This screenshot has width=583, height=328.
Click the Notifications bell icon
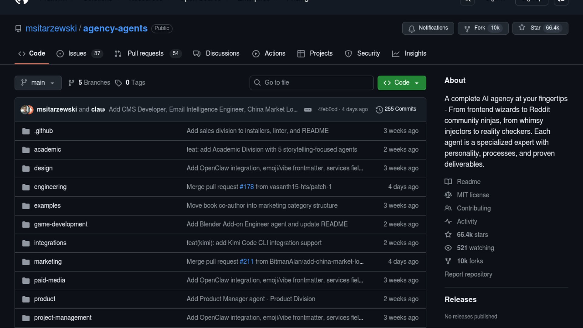[411, 29]
